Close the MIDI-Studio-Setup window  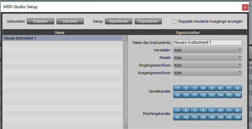(x=245, y=7)
